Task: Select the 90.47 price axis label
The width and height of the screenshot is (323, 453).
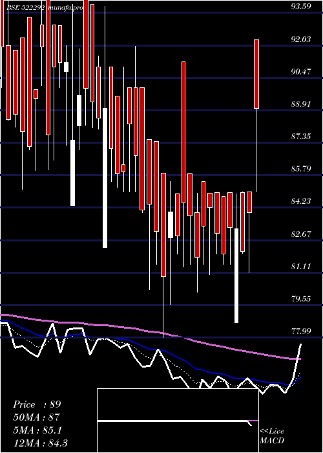Action: tap(301, 71)
